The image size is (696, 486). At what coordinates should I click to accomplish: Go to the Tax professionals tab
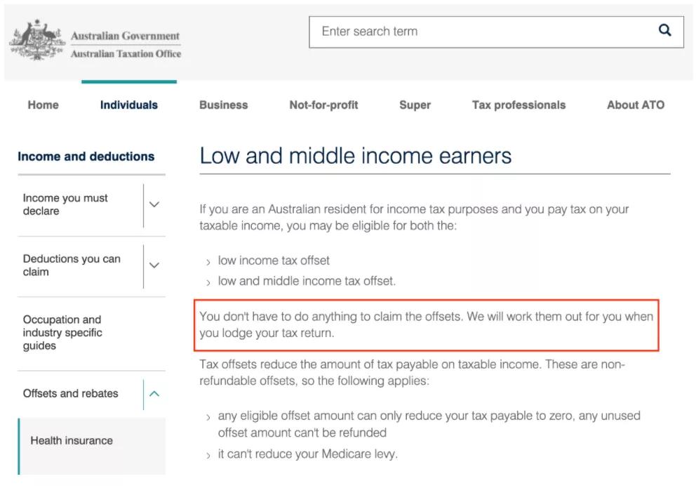click(518, 105)
